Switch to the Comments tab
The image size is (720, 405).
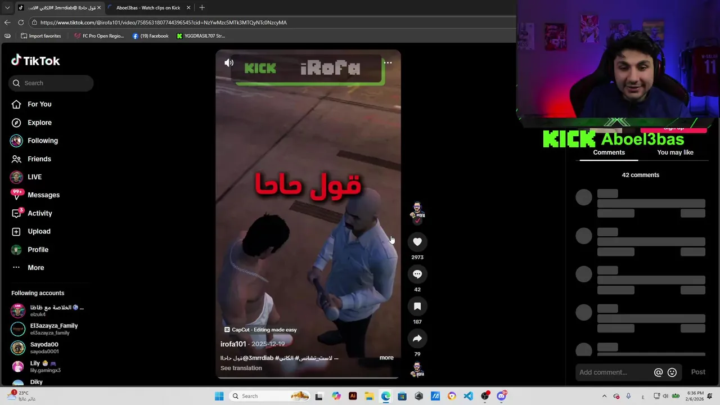[609, 152]
